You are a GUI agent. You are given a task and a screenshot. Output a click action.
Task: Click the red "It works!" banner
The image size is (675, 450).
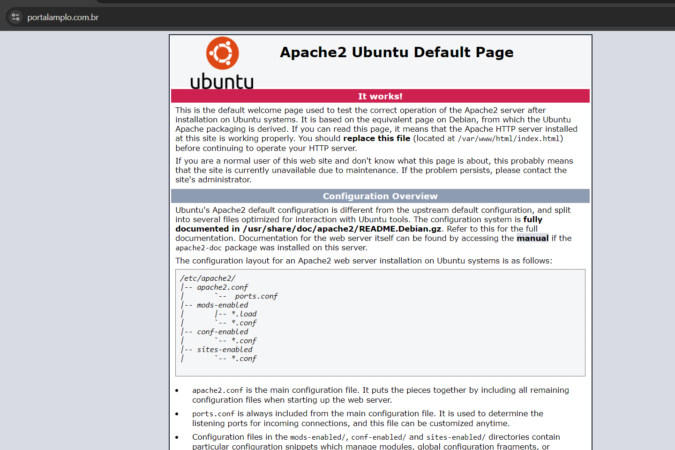[380, 96]
